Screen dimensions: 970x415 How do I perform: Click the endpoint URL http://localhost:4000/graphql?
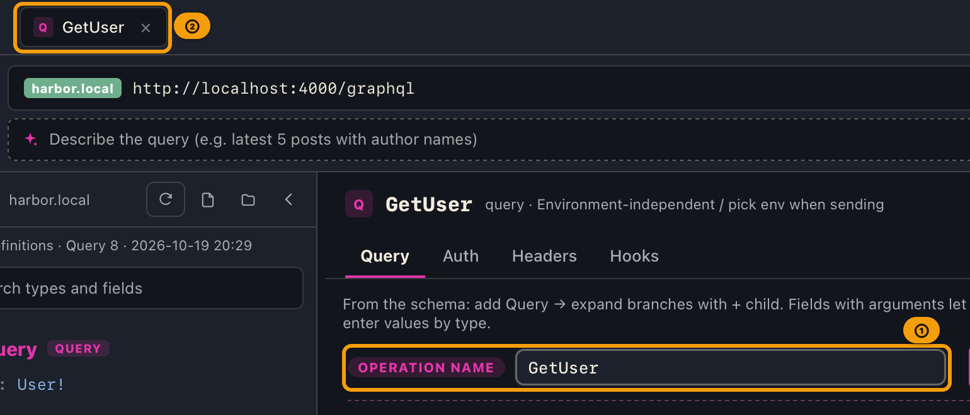tap(273, 88)
